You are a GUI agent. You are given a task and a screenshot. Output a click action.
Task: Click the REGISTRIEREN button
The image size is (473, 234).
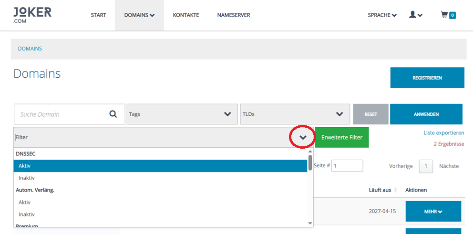[427, 78]
